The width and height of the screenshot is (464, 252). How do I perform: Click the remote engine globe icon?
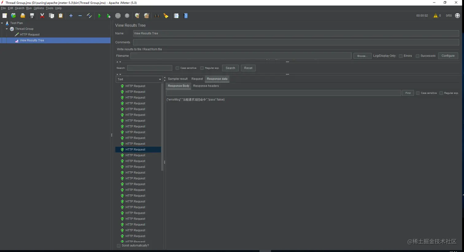458,16
